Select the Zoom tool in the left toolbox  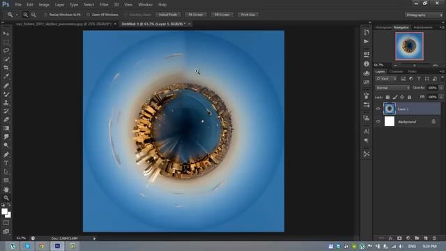click(6, 198)
